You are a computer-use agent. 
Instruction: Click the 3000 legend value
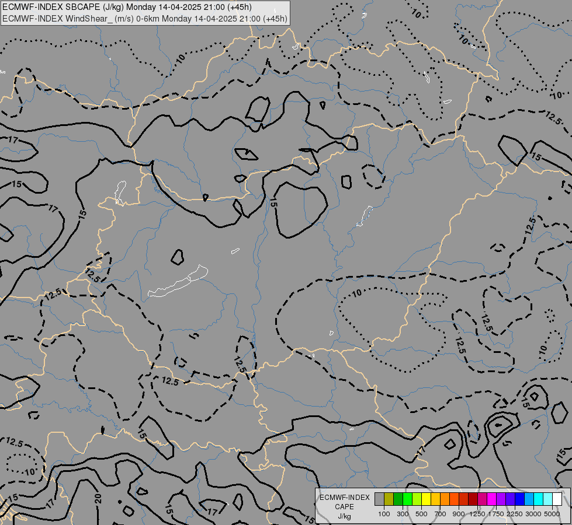pyautogui.click(x=533, y=514)
